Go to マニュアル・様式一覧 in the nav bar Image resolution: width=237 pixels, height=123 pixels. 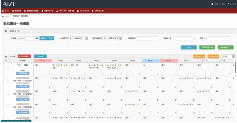(x=65, y=11)
